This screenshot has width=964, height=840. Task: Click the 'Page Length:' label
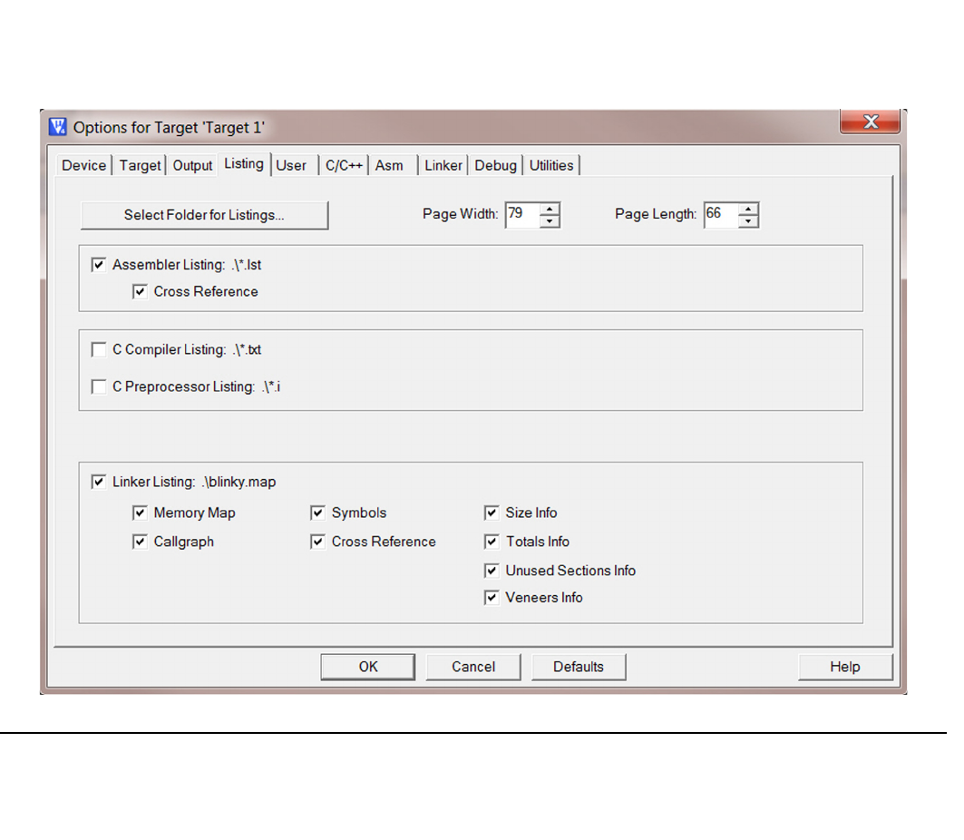[x=656, y=214]
